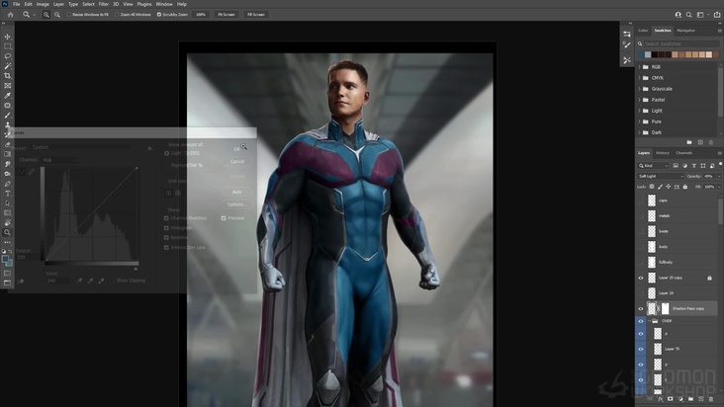Open the layer Opacity dropdown arrow
The height and width of the screenshot is (407, 724).
click(718, 176)
